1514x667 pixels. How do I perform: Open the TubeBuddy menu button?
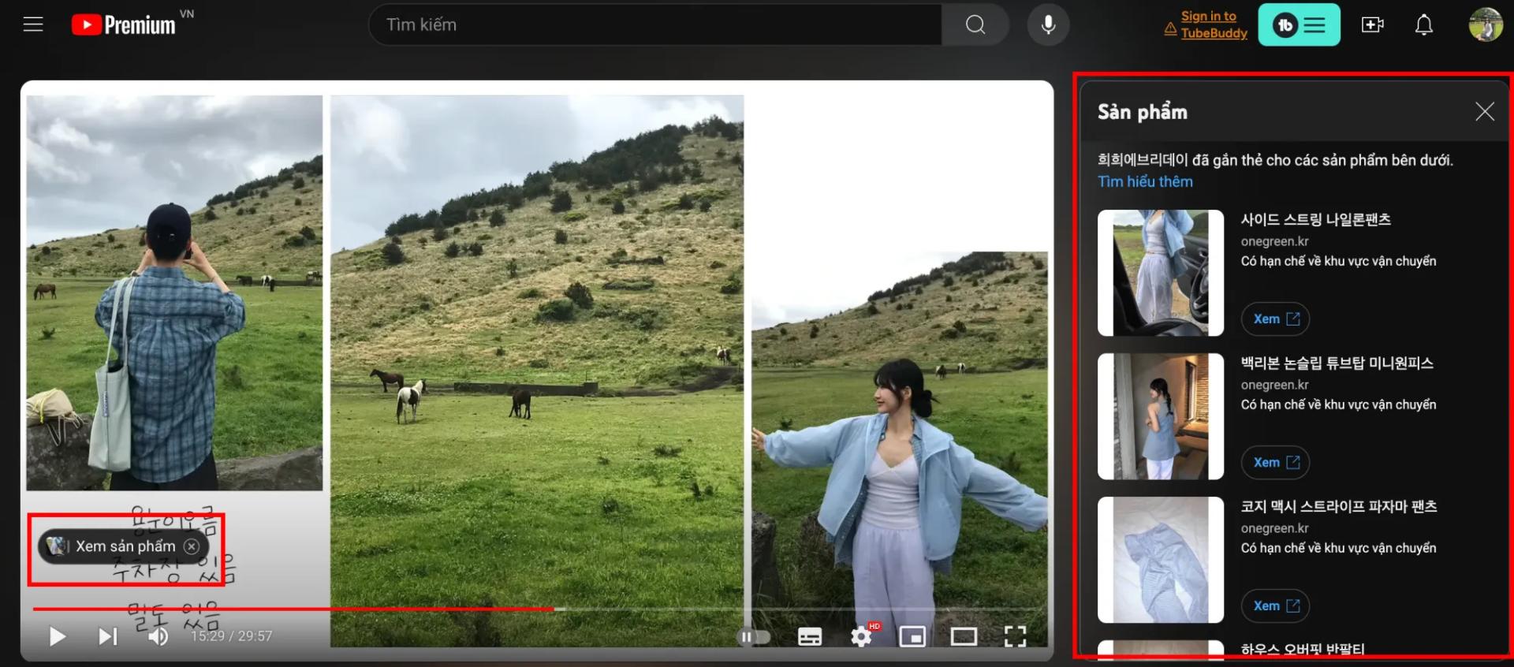tap(1299, 24)
